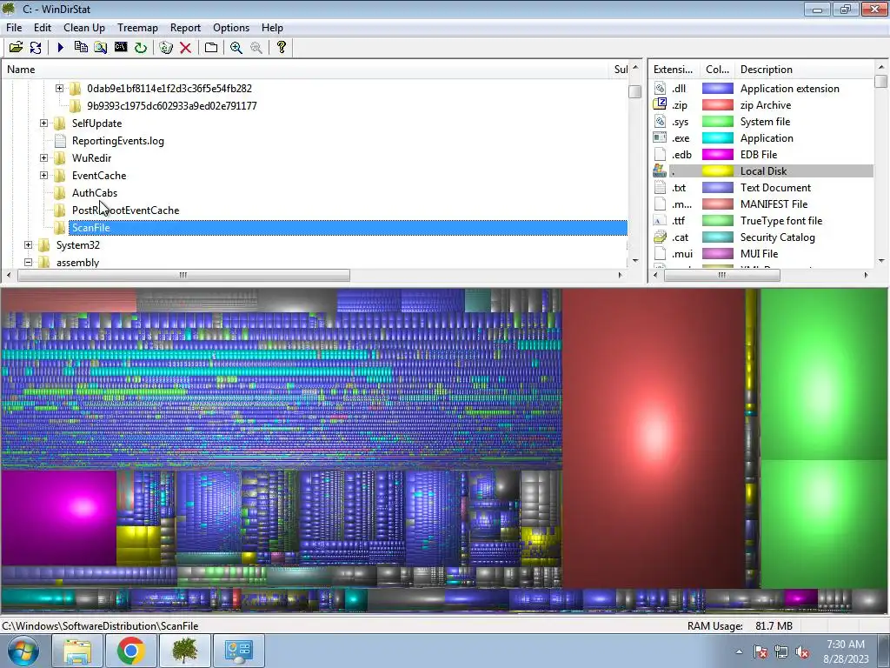Image resolution: width=890 pixels, height=668 pixels.
Task: Click the .exe application type icon
Action: point(660,138)
